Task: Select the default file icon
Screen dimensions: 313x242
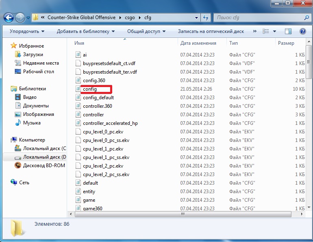Action: 78,183
